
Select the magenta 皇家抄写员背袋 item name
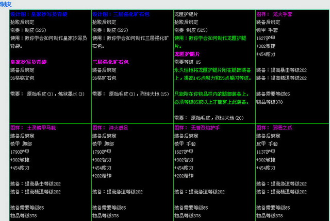point(28,62)
